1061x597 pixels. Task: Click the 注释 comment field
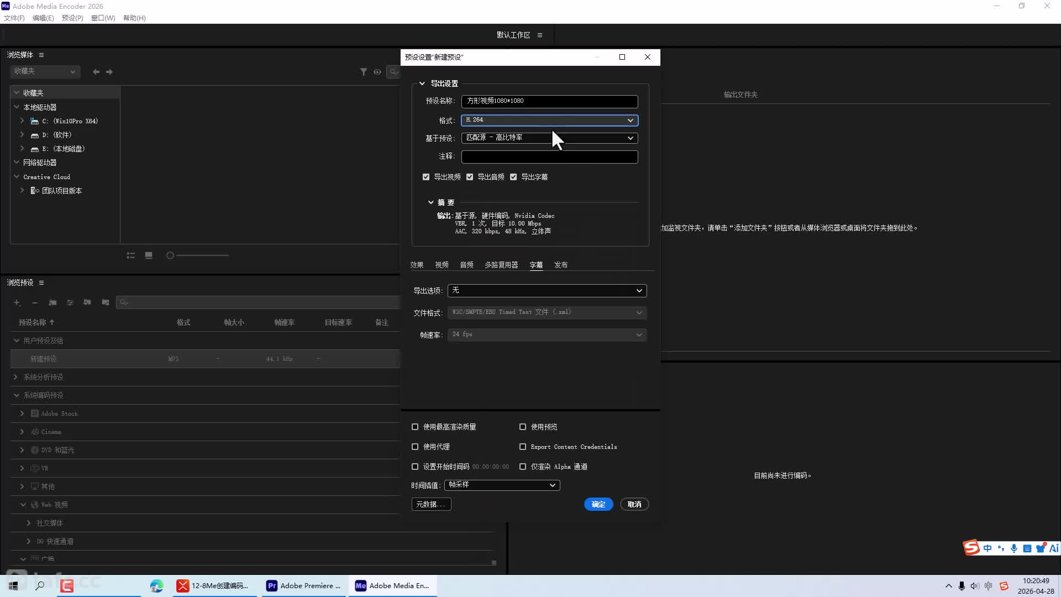[550, 157]
